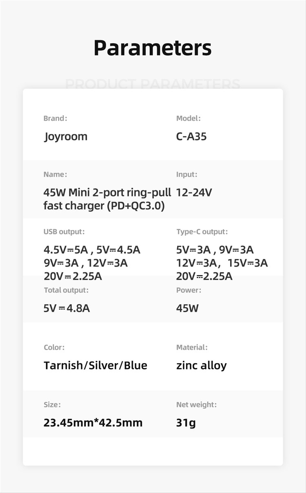Click the 31g net weight value
The width and height of the screenshot is (306, 493).
(x=186, y=422)
